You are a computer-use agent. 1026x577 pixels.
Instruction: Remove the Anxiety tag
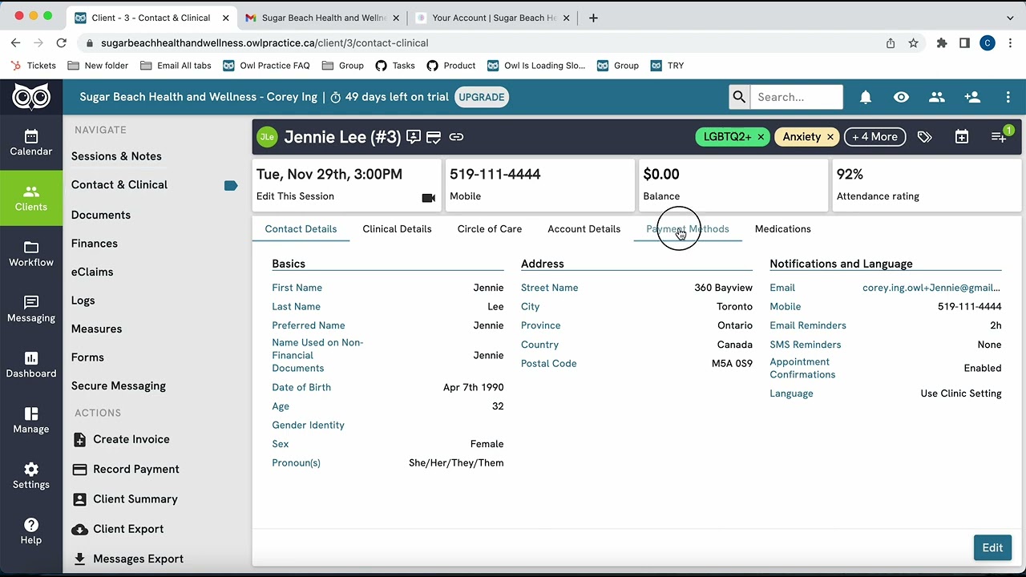coord(830,137)
